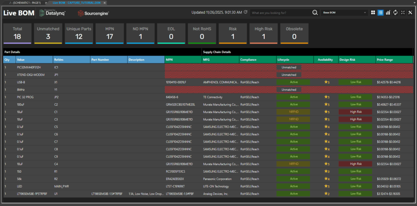Click the 'What are you looking for?' search field
417x206 pixels.
280,13
